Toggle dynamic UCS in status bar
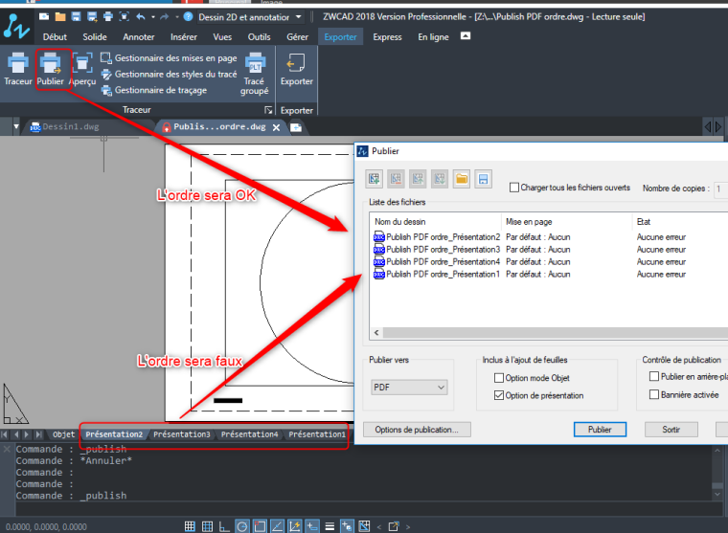728x533 pixels. [294, 526]
